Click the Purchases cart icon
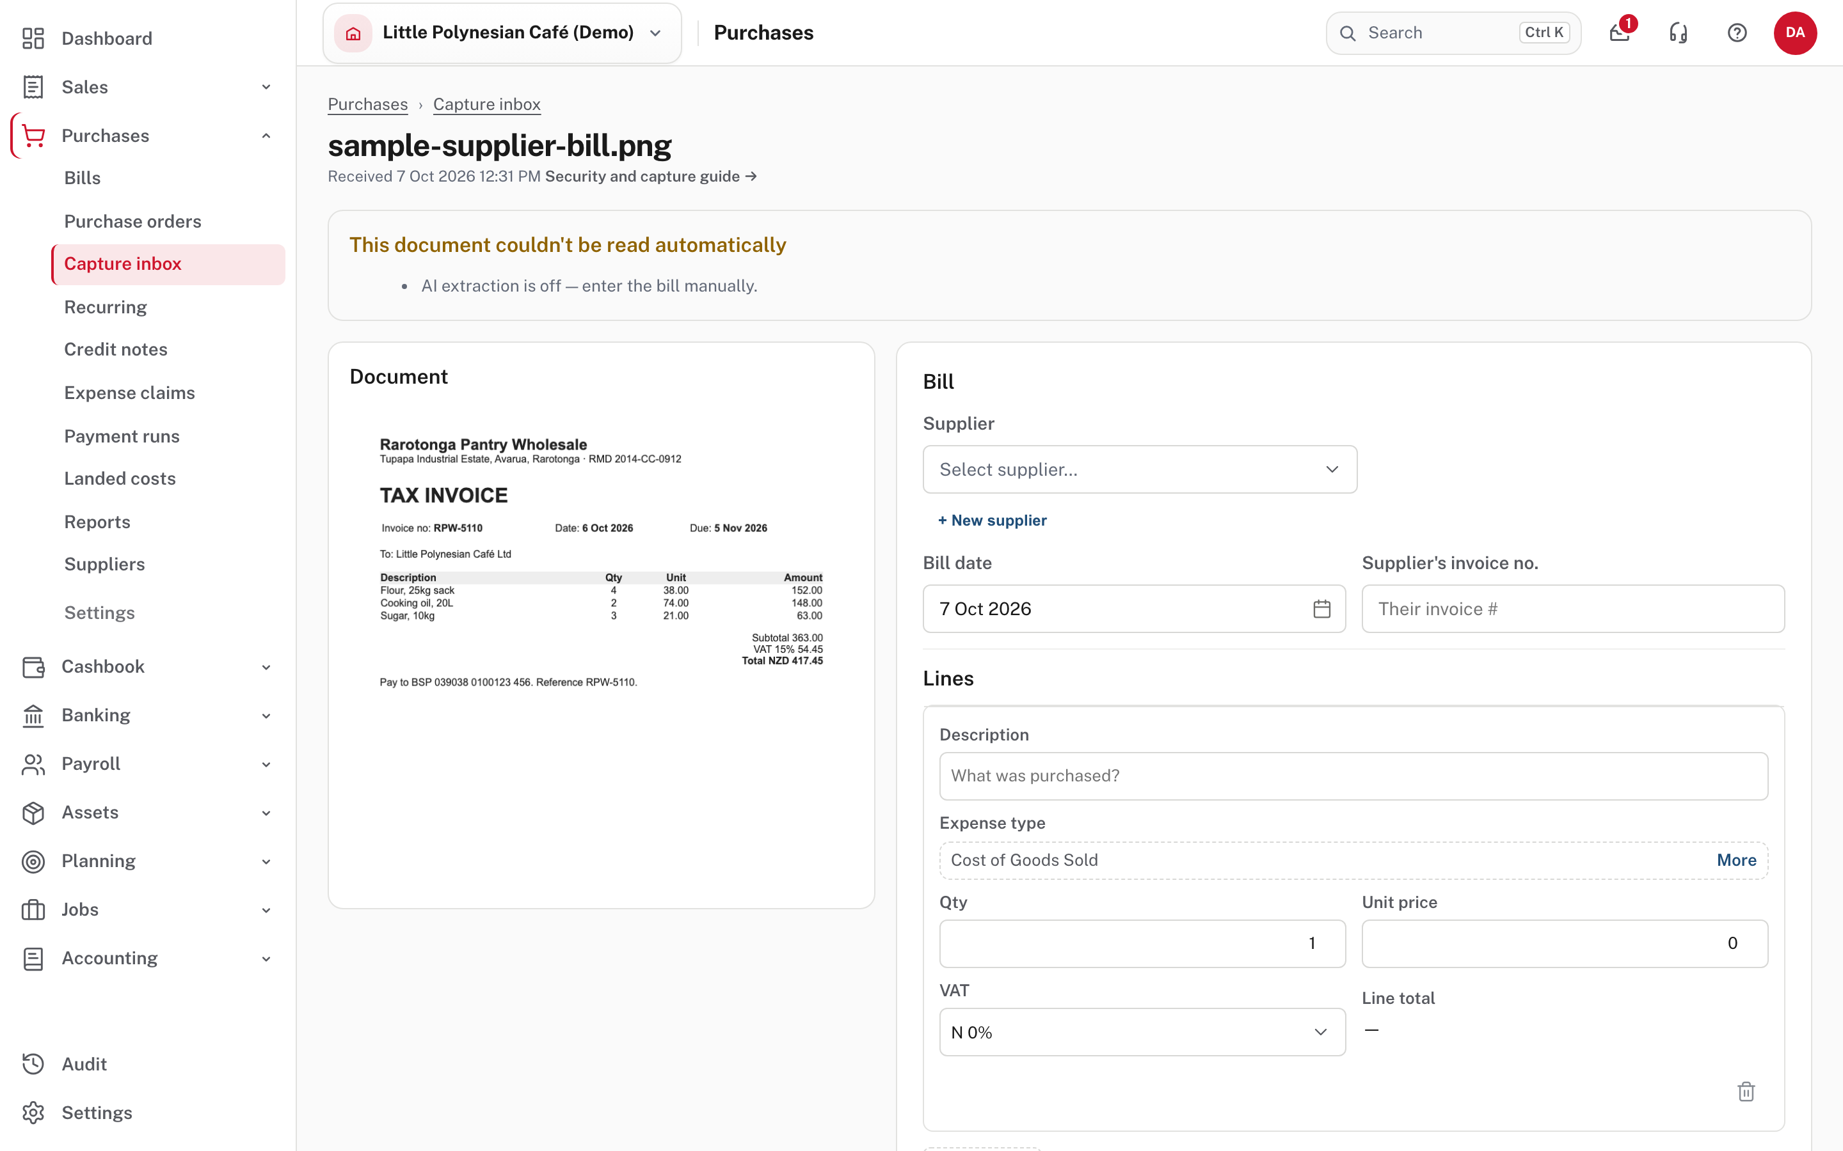Screen dimensions: 1843x1151 pos(33,136)
